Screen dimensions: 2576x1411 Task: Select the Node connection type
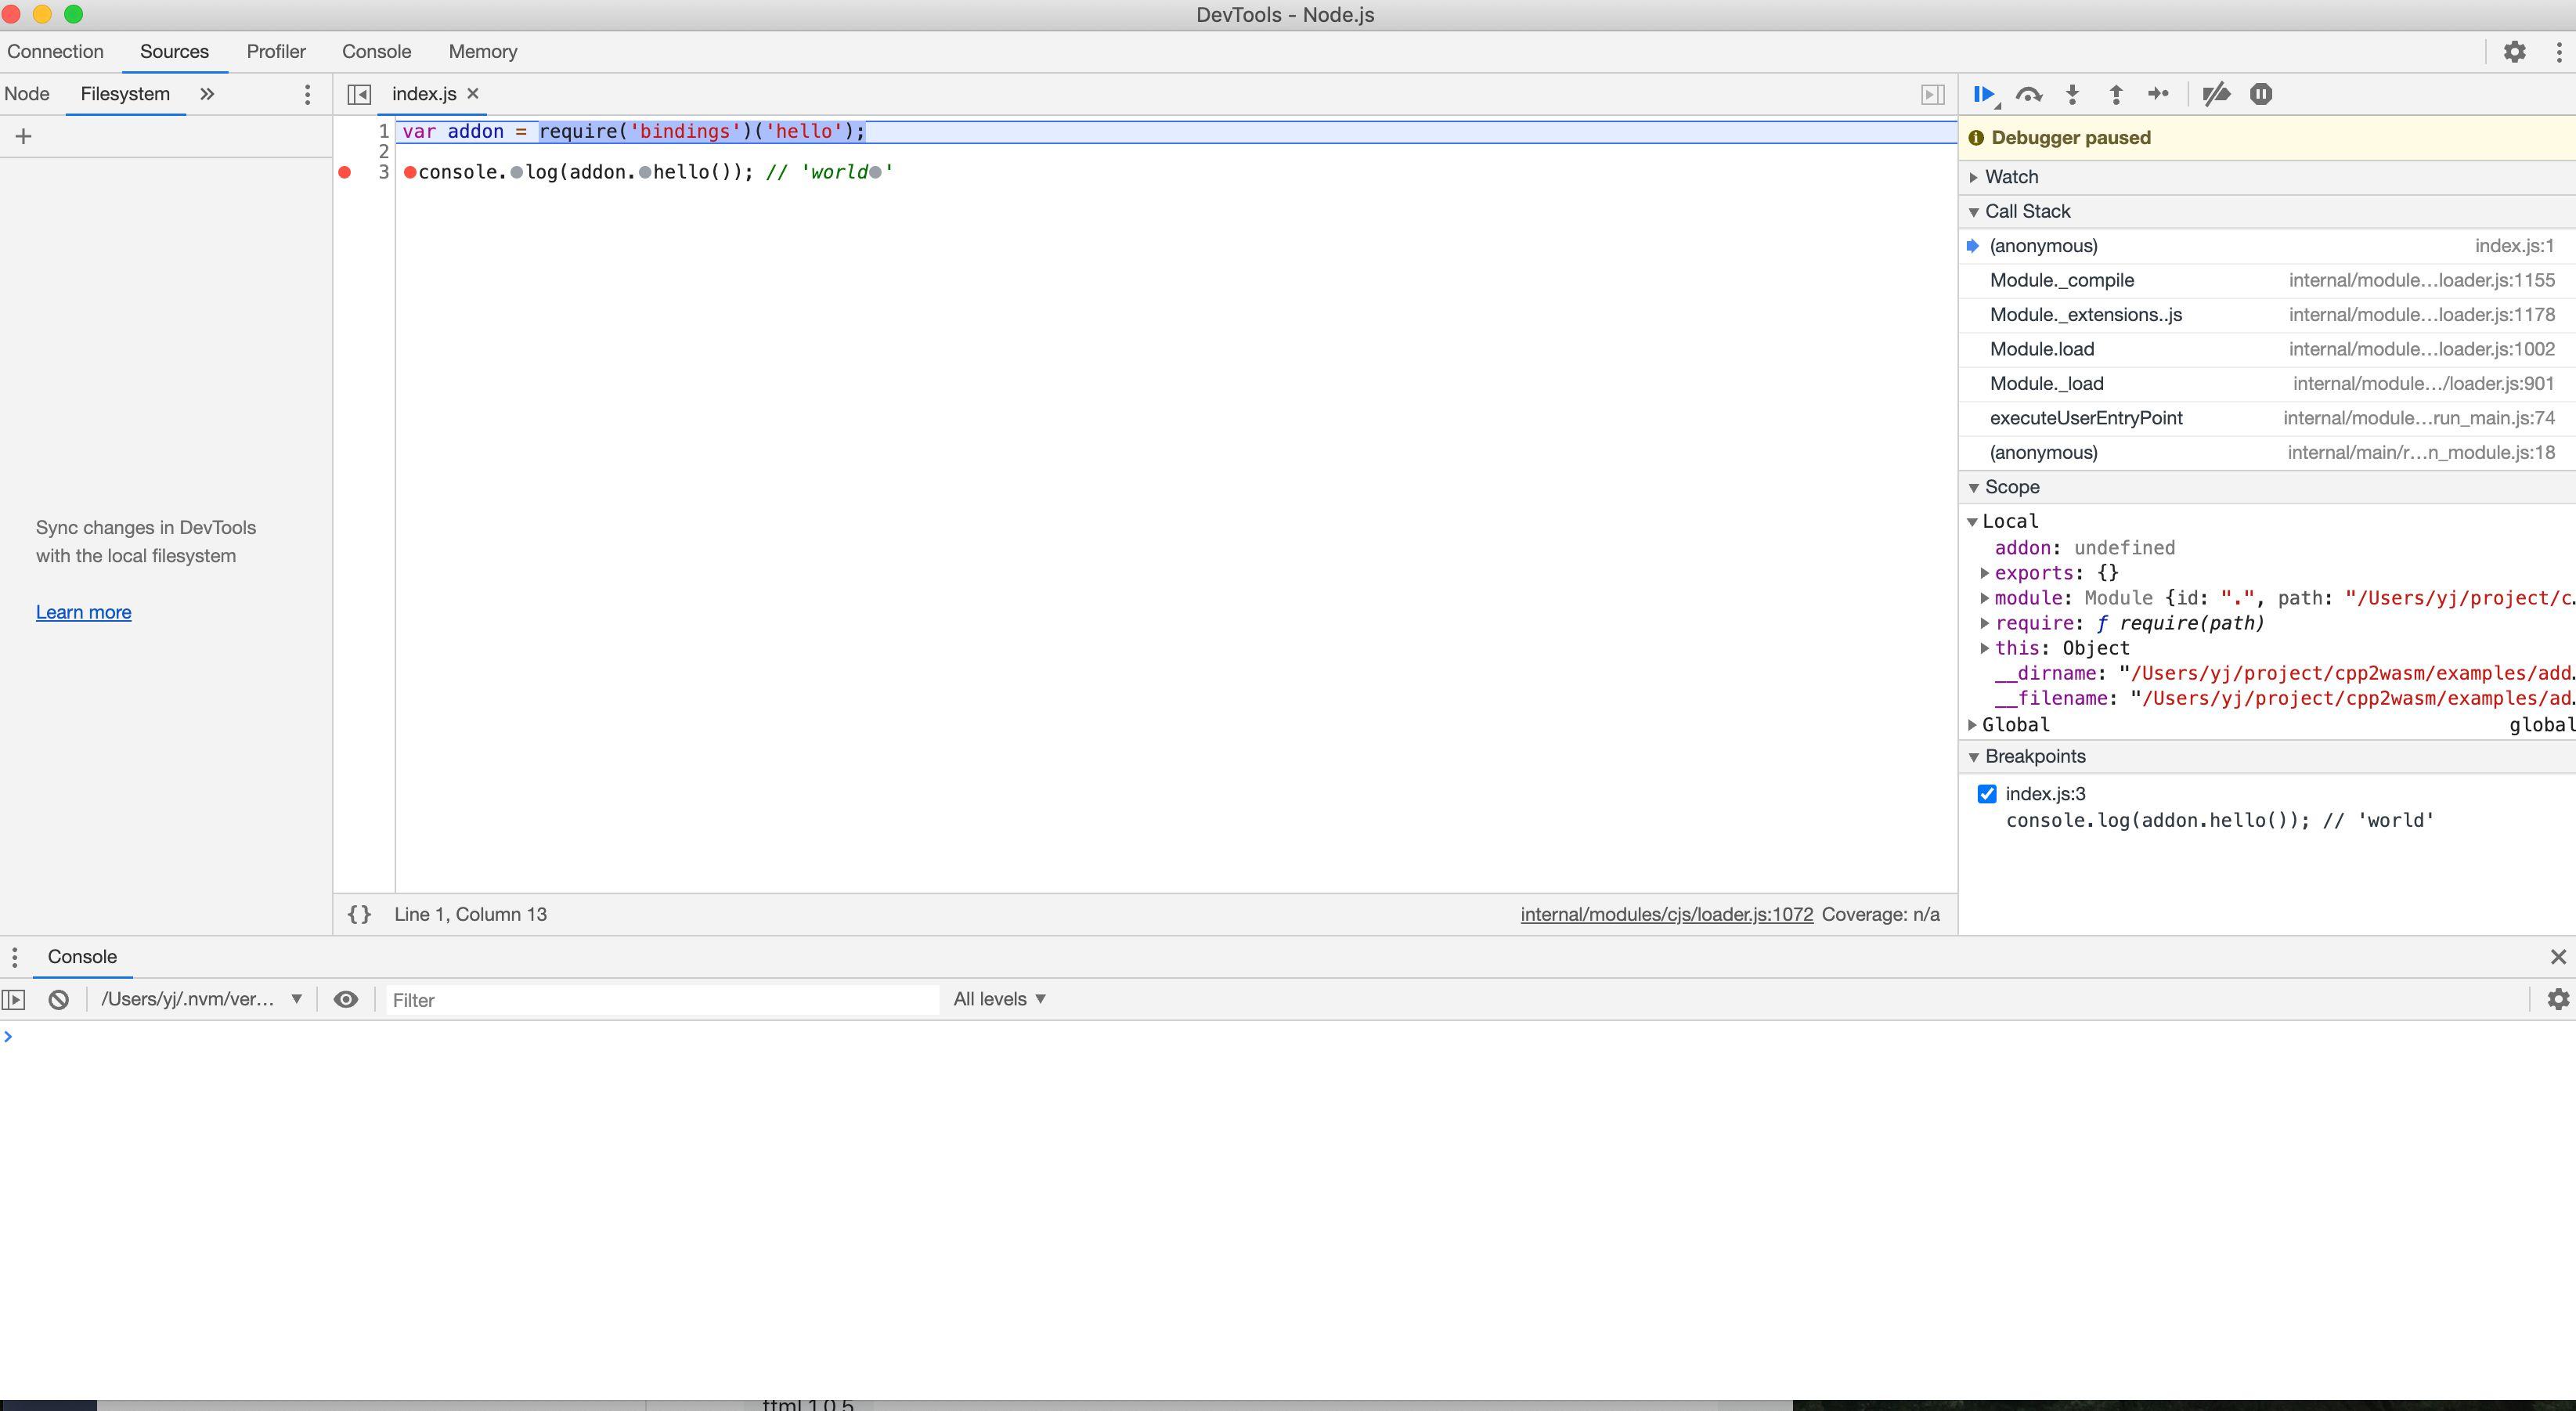[31, 92]
